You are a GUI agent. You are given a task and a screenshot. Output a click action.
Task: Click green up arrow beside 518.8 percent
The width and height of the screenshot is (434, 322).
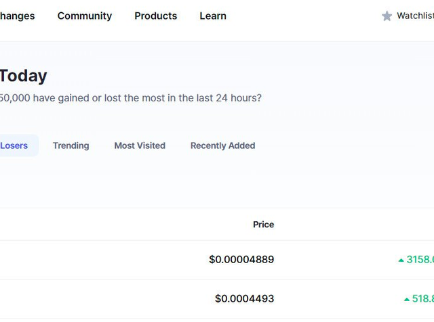click(x=407, y=299)
